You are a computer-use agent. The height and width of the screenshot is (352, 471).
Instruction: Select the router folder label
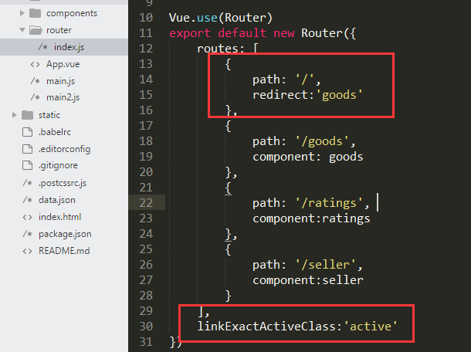click(x=59, y=30)
